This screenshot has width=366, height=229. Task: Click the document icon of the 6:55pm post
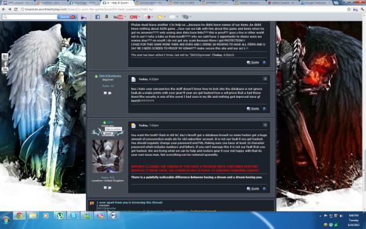134,79
